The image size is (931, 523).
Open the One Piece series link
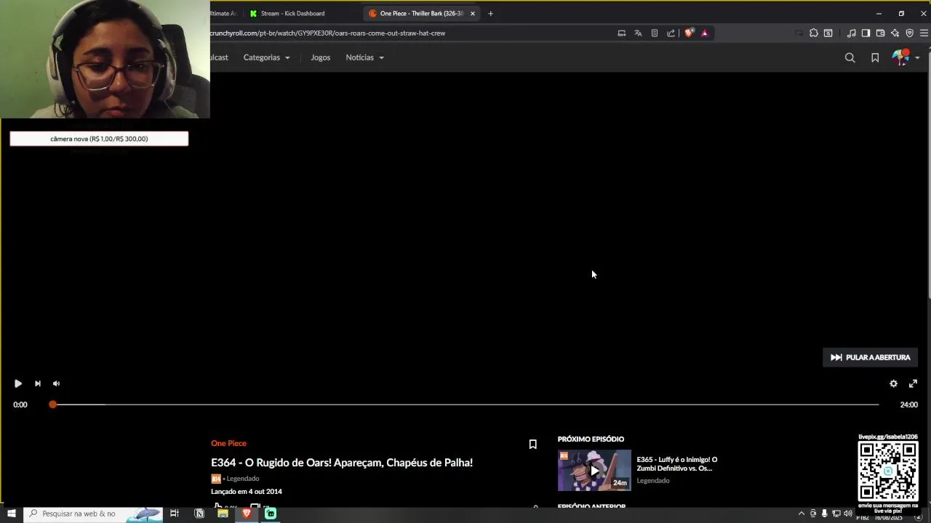(x=228, y=443)
